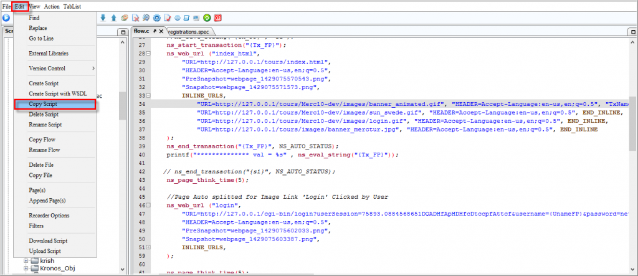The image size is (638, 276).
Task: Pin the flow.c tab using pin icon
Action: click(155, 31)
